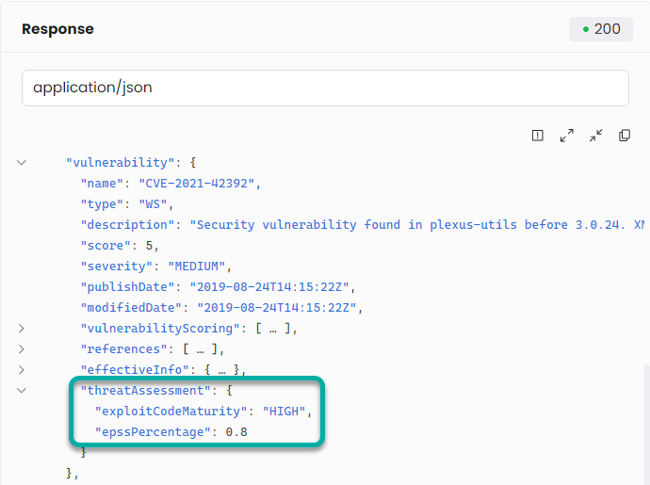Expand the "vulnerabilityScoring" array
The image size is (650, 485).
pos(22,329)
